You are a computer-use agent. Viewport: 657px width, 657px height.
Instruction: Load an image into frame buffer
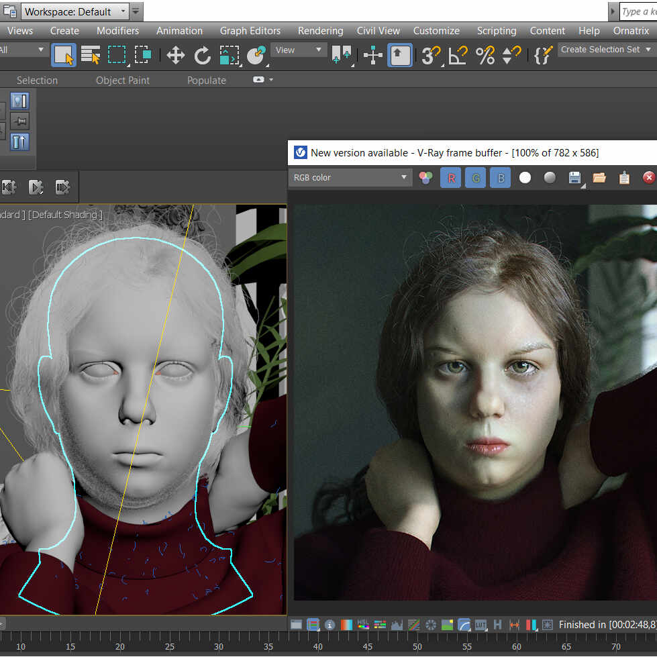tap(599, 178)
